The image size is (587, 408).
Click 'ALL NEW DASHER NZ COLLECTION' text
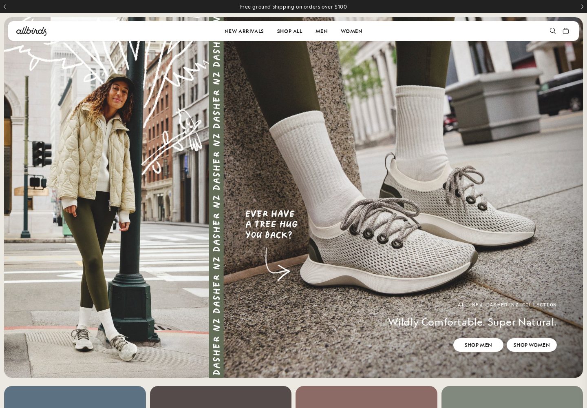pos(507,305)
